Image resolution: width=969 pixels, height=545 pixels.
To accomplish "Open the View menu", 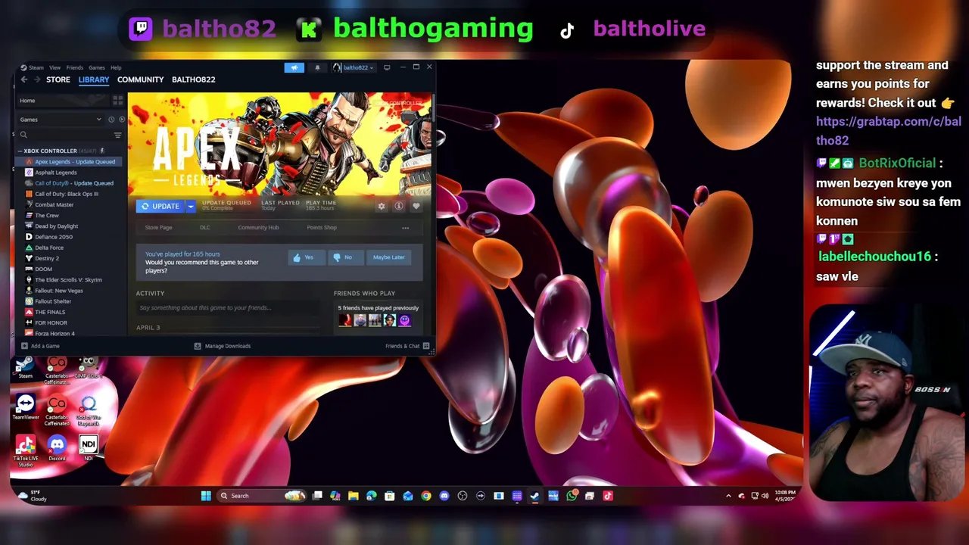I will (55, 67).
